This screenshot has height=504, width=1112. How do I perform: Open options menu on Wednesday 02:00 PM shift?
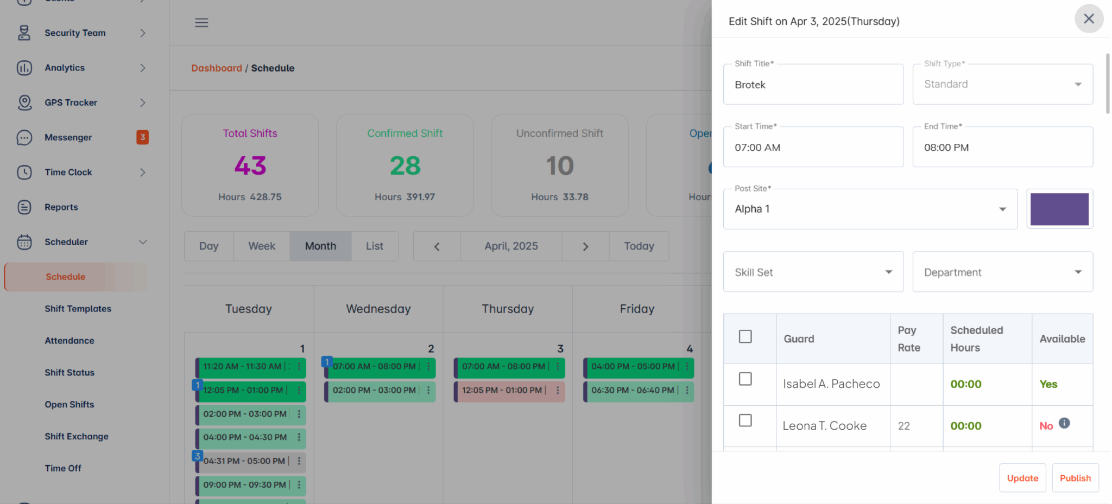[x=428, y=390]
